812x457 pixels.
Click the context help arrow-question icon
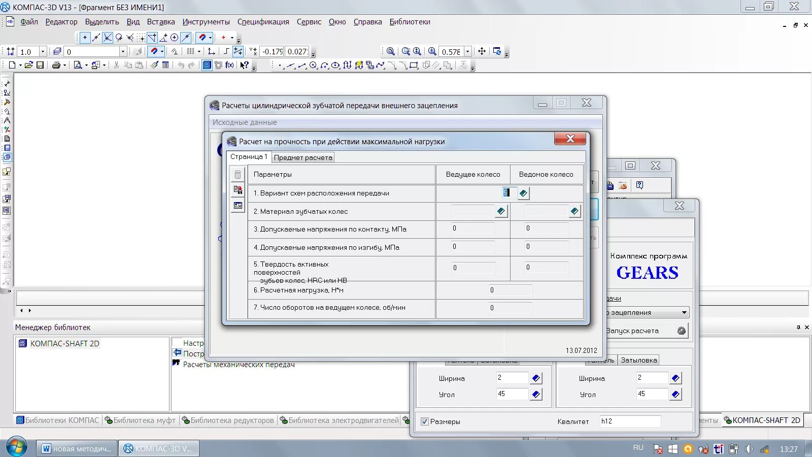[245, 65]
